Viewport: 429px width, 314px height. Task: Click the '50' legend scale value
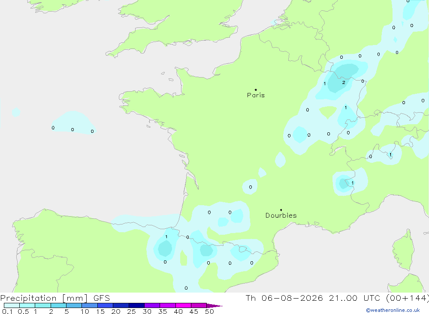209,311
